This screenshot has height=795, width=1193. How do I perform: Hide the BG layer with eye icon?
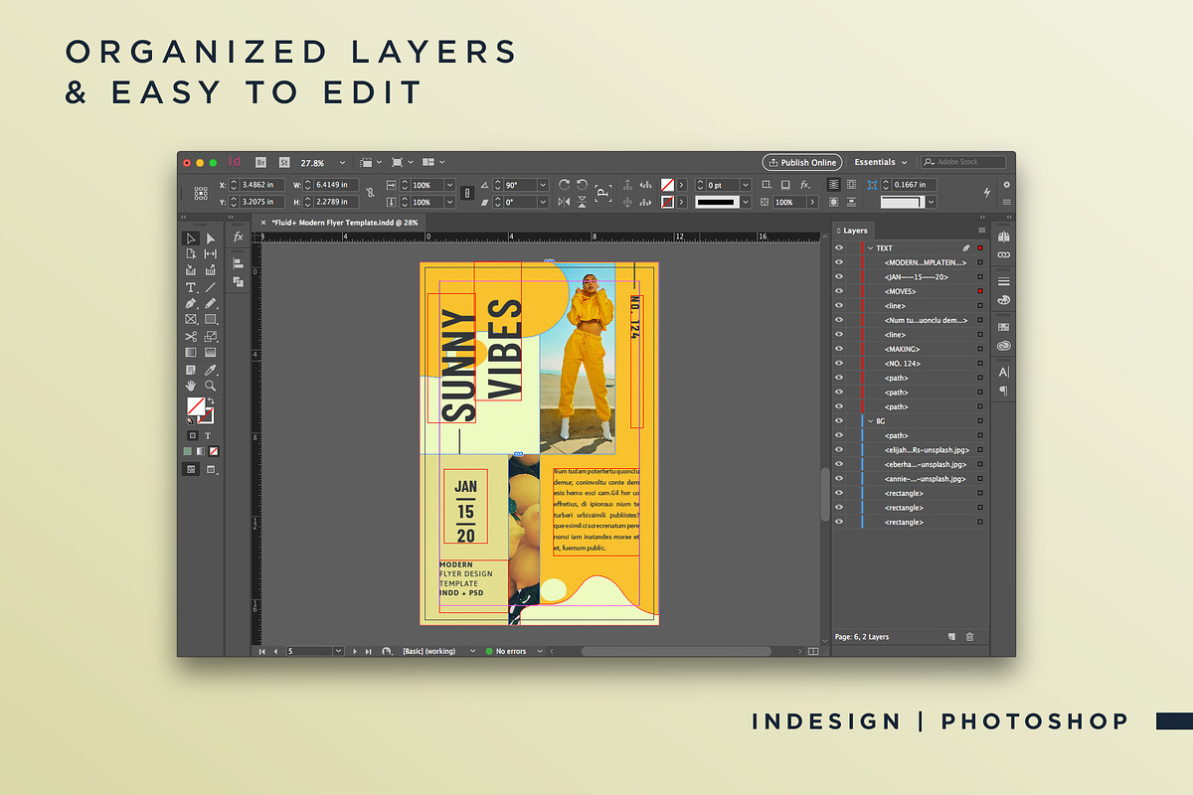[x=839, y=421]
